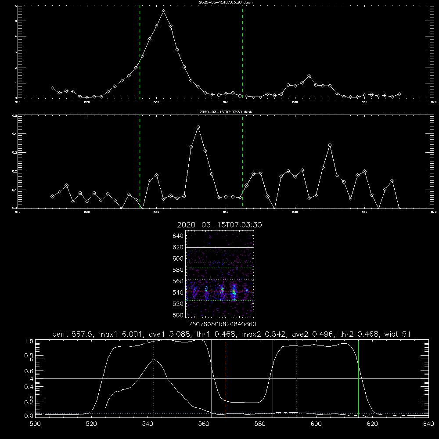Click bottom plot left y-axis label '0.0'
This screenshot has width=439, height=439.
tap(29, 416)
